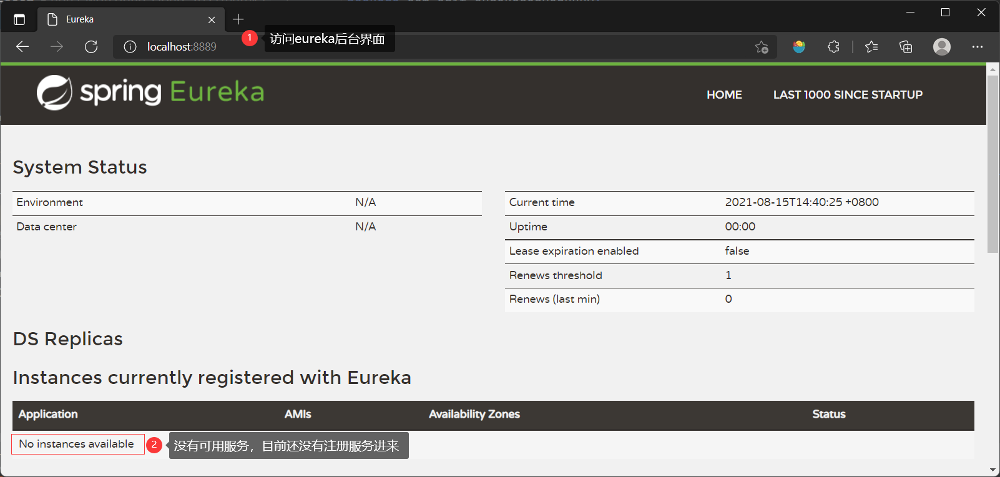Screen dimensions: 1000x477
Task: Click the timestamp 2021-08-15T14:40:25 +0800
Action: (x=802, y=202)
